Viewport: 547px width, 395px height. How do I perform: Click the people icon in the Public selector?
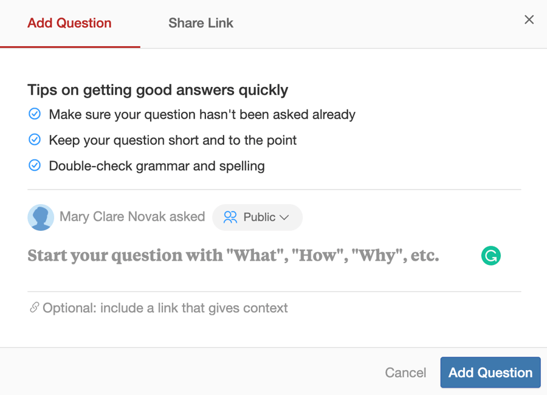tap(230, 217)
